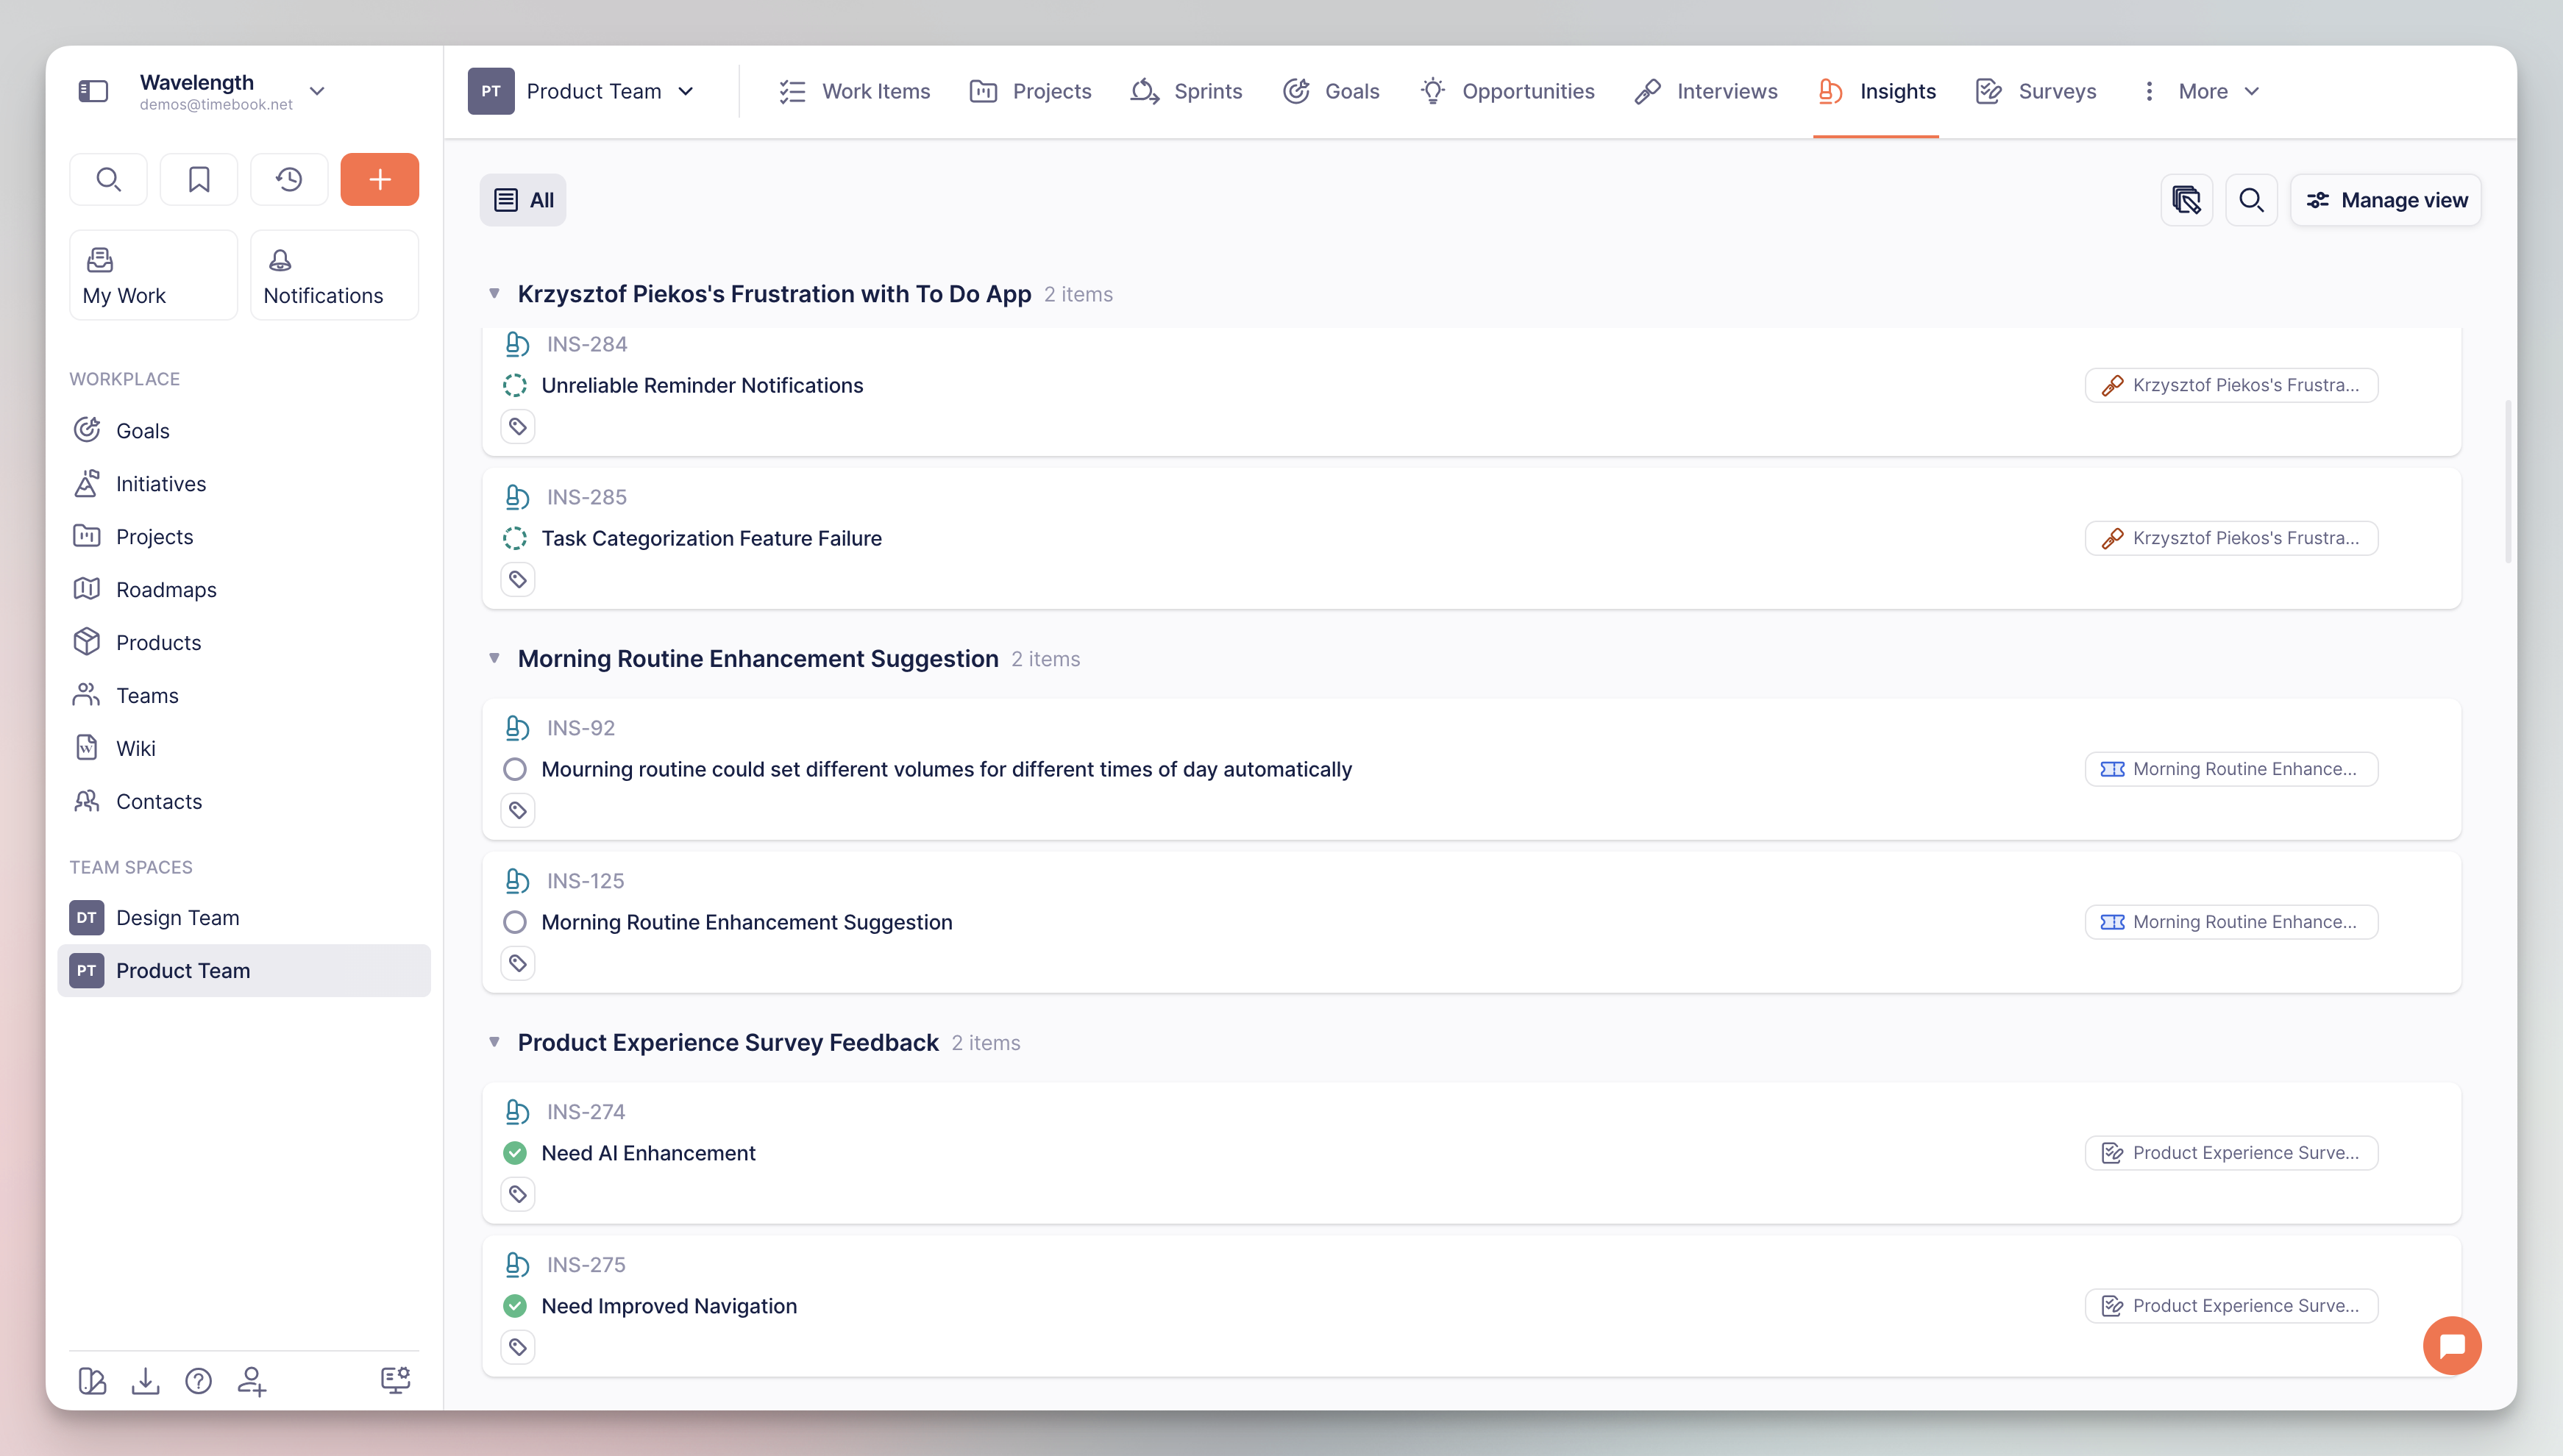
Task: Open display settings icon in sidebar footer
Action: click(x=395, y=1381)
